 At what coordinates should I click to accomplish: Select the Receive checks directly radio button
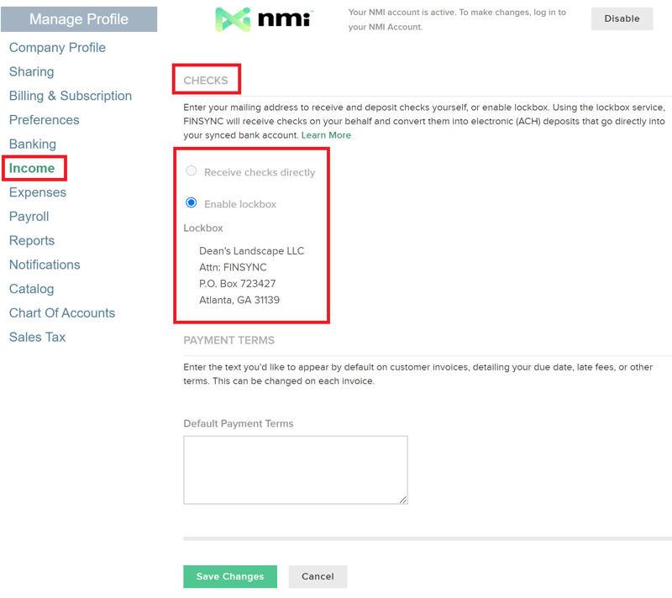click(x=191, y=170)
